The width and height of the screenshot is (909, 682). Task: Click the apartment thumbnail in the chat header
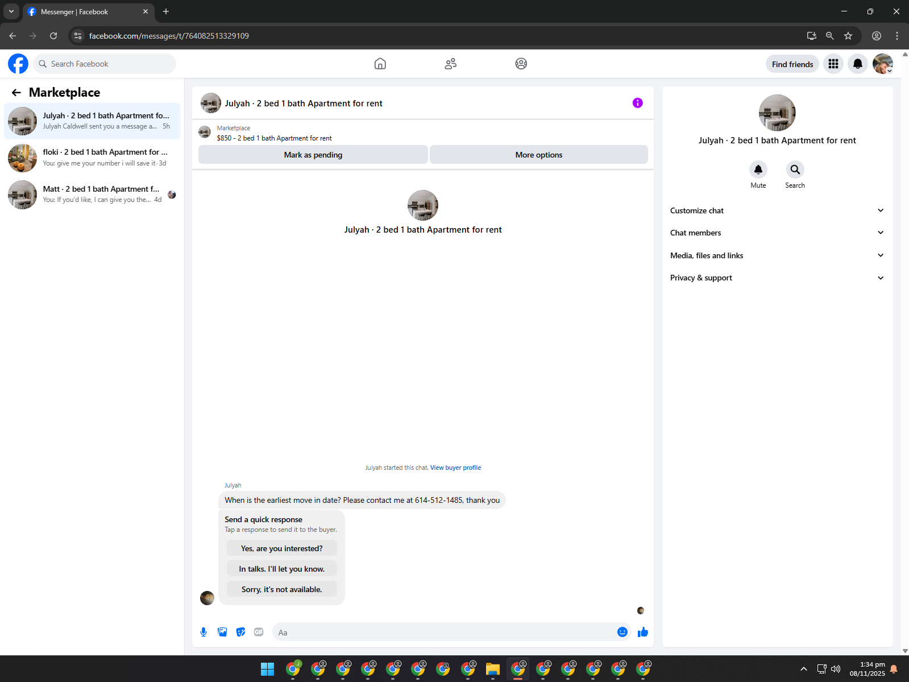click(211, 103)
